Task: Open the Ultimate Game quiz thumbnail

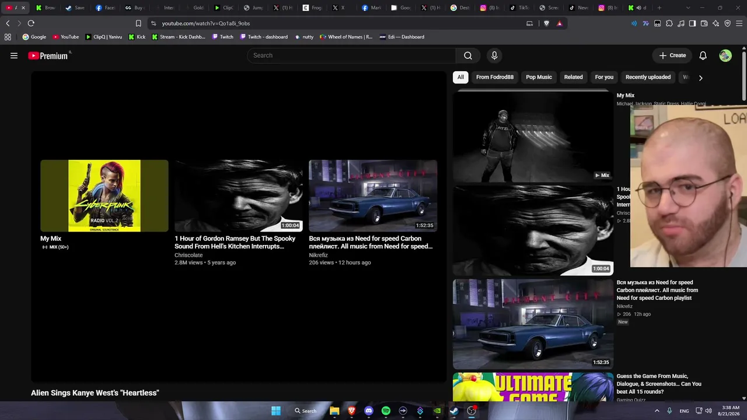Action: pos(533,387)
